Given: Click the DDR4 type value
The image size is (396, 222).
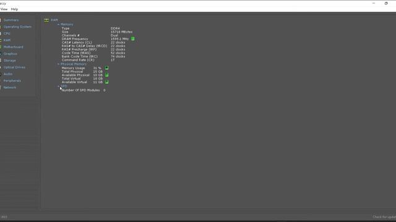Looking at the screenshot, I should tap(115, 28).
